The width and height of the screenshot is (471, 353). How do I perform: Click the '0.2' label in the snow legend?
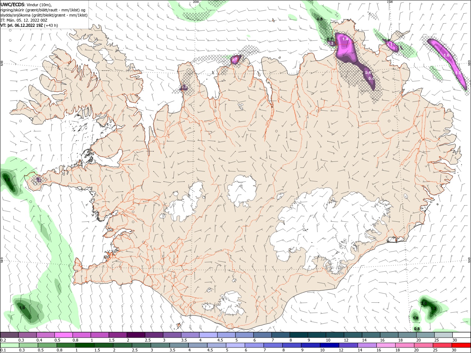[3, 340]
